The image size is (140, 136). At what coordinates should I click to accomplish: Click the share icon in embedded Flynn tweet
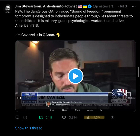(101, 110)
